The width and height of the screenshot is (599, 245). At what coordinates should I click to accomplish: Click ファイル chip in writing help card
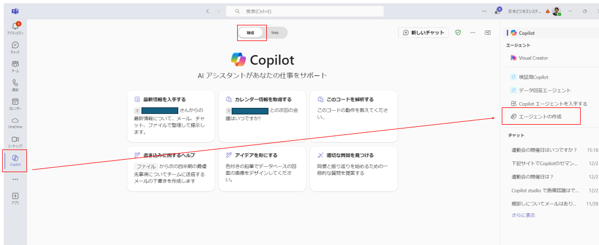tap(146, 166)
